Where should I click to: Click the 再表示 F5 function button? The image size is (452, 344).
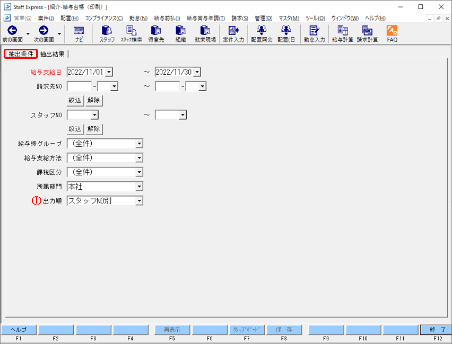coord(172,330)
